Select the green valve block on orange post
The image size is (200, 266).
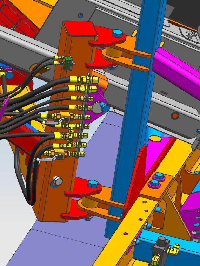click(x=68, y=63)
